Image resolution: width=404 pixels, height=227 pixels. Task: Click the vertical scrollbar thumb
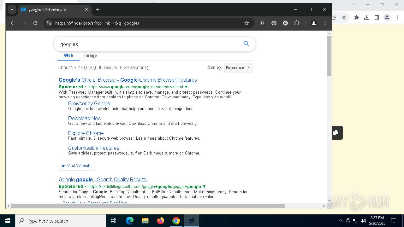(x=330, y=56)
